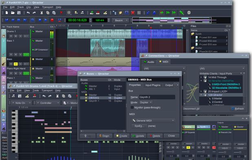Enable the Monitor (pass-through) checkbox
The image size is (252, 160).
132,108
